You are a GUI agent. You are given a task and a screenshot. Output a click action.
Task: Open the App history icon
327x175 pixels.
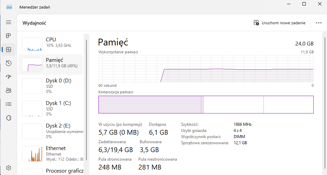click(9, 63)
